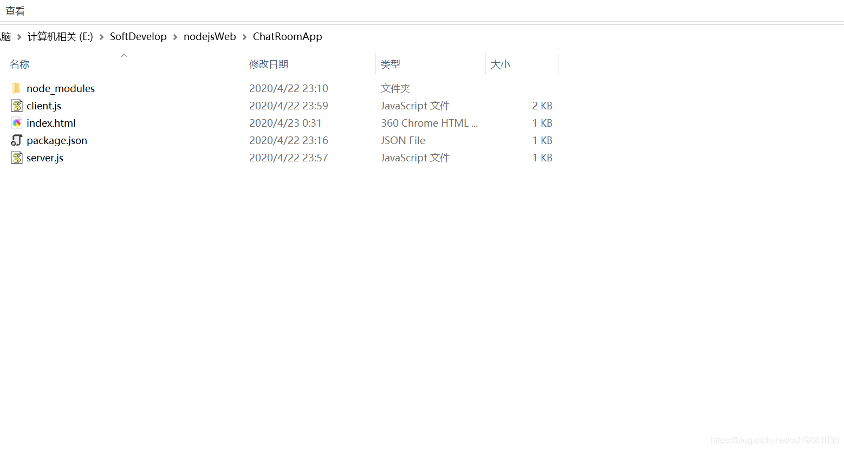Go to nodejsWeb breadcrumb folder

(210, 37)
